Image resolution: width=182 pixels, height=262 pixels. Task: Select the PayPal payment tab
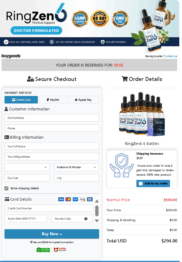pyautogui.click(x=53, y=100)
